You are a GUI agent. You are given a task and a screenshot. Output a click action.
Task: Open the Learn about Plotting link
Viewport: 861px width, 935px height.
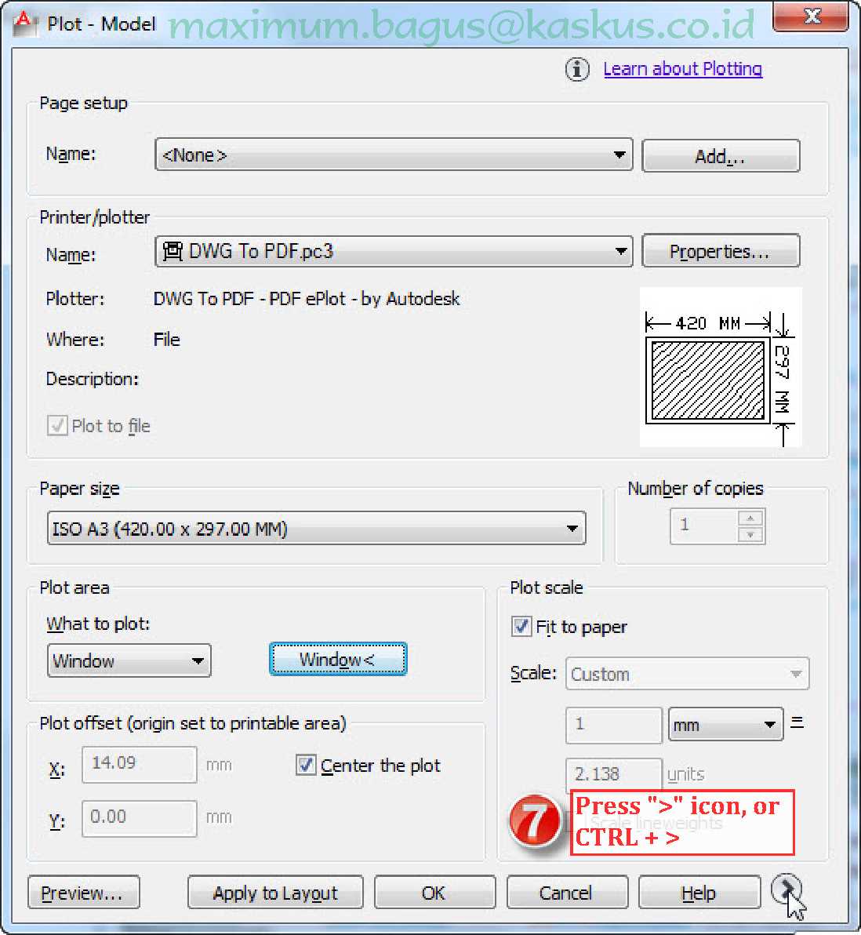(x=682, y=69)
